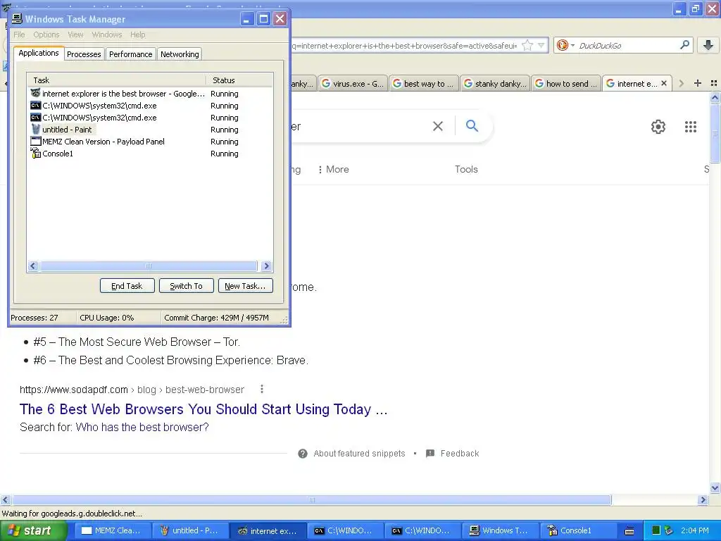Image resolution: width=721 pixels, height=541 pixels.
Task: Select MEMZ Clean Version - Payload Panel task
Action: point(104,142)
